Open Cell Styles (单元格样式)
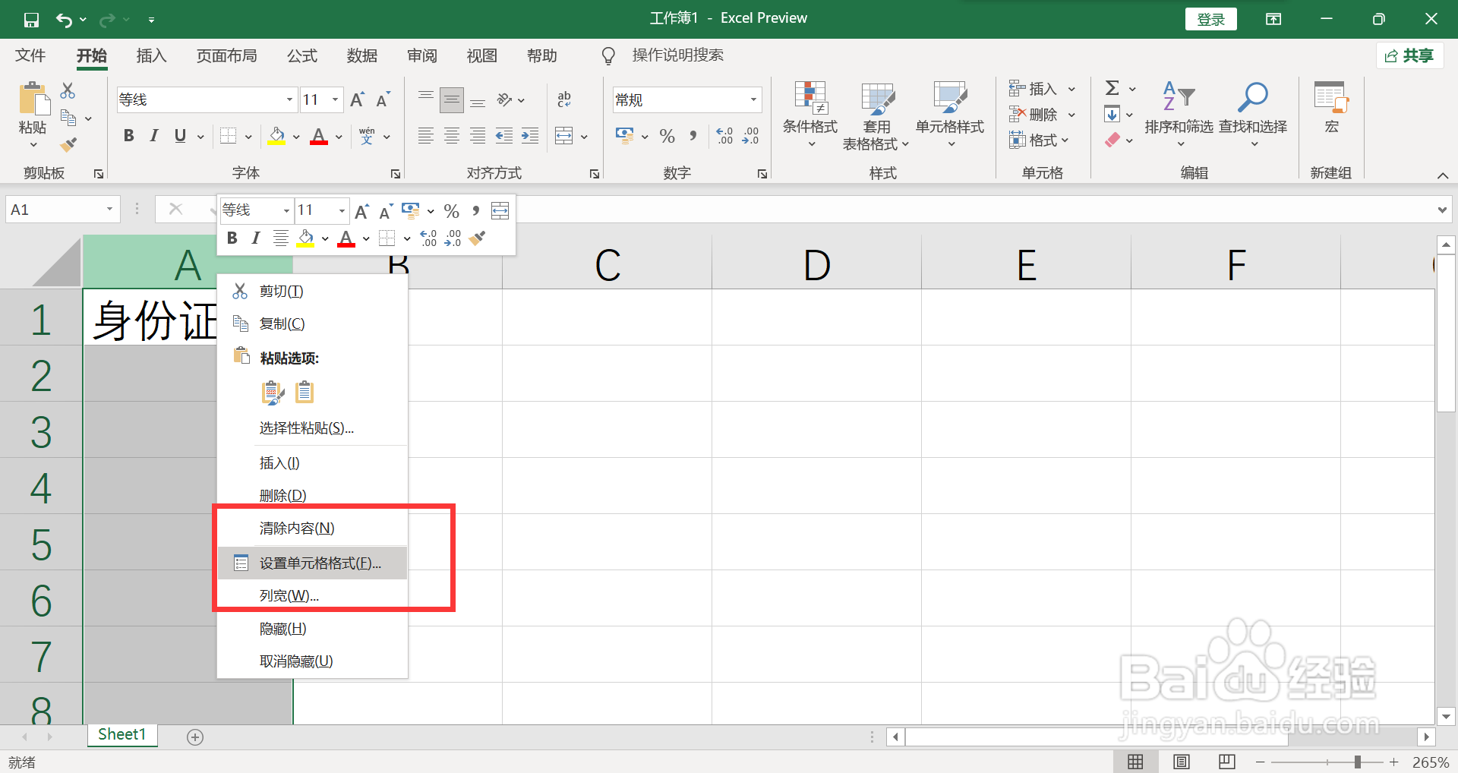Screen dimensions: 1458x773 (950, 114)
